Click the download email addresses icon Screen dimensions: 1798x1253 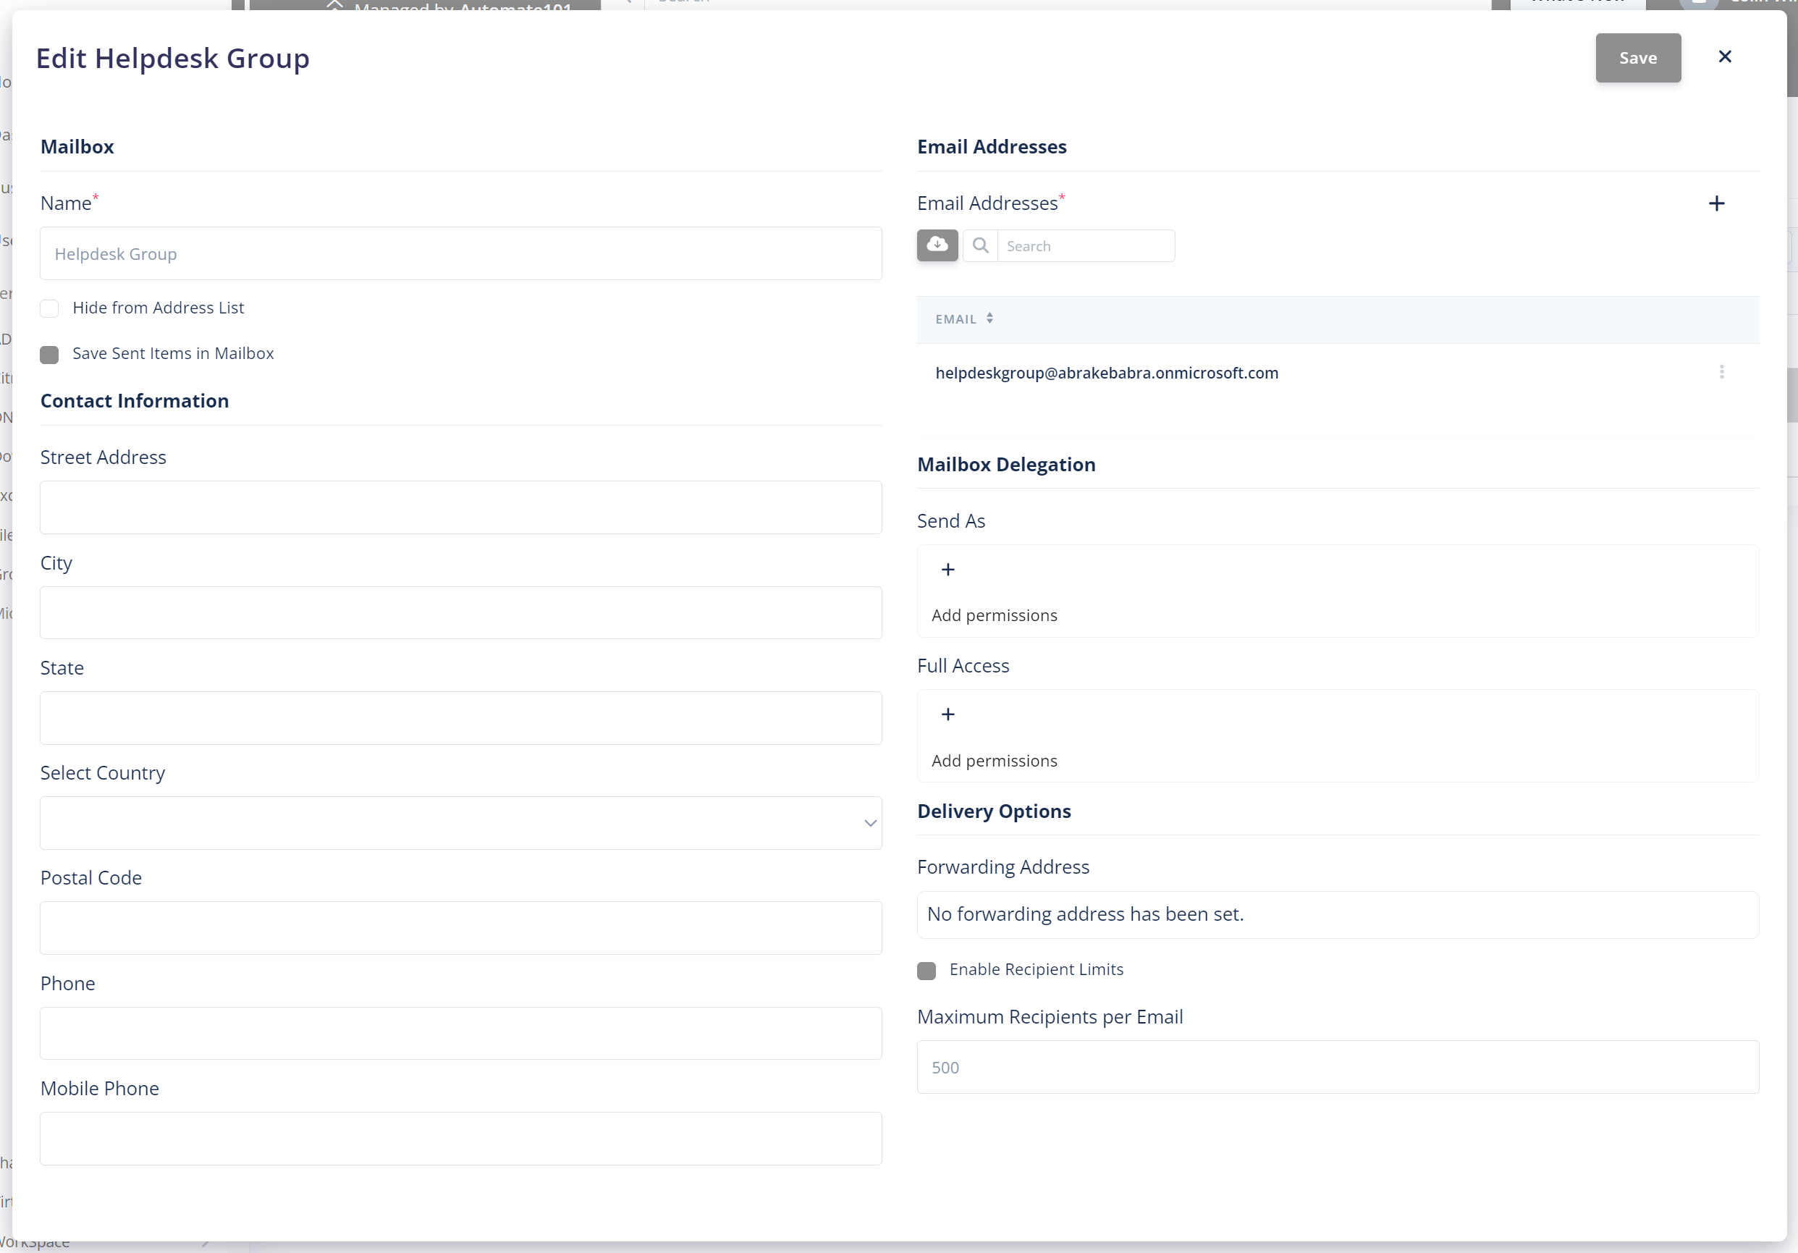pos(937,245)
